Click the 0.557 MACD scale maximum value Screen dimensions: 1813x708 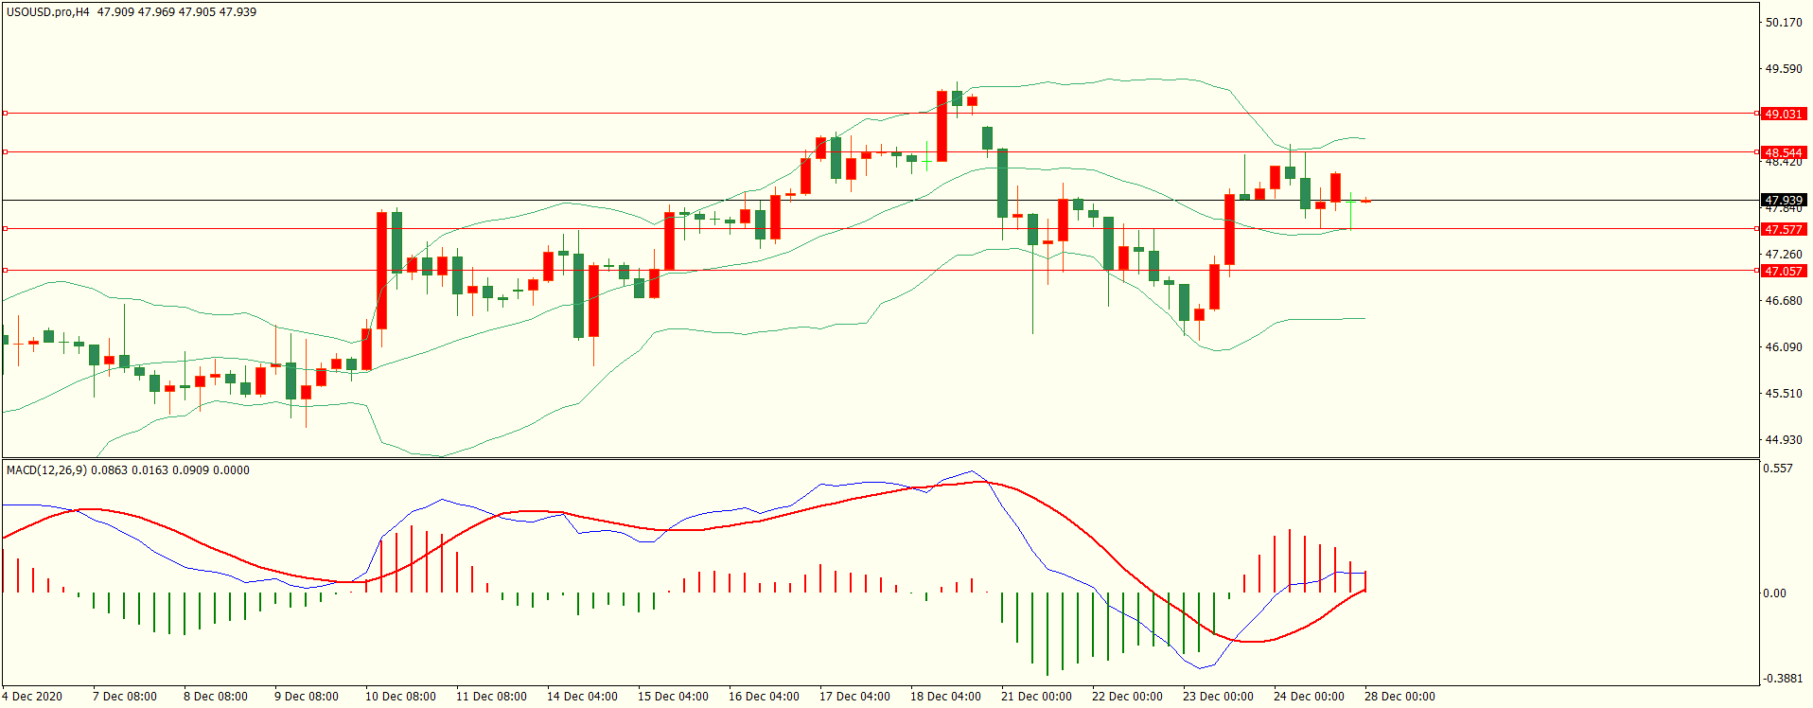coord(1777,468)
